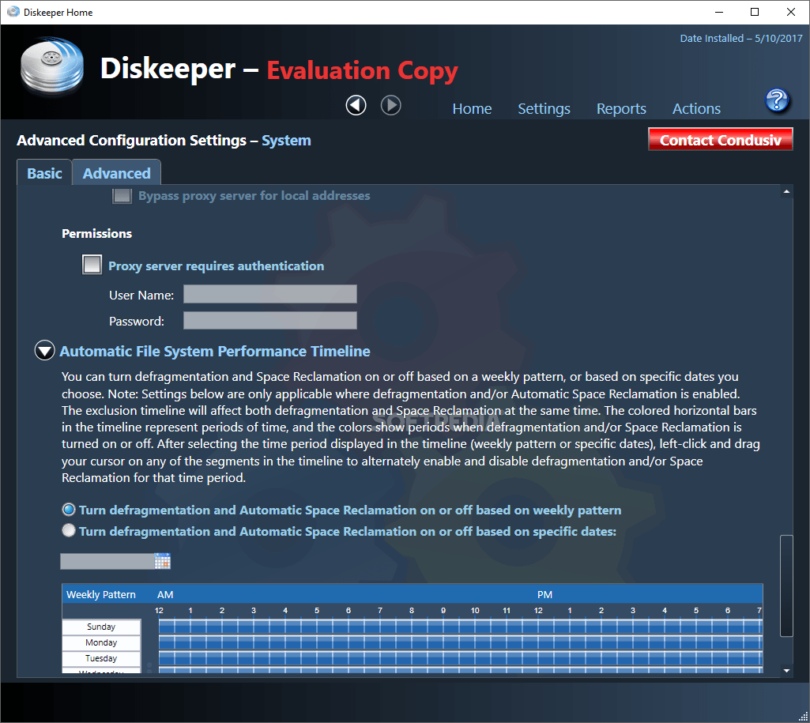The image size is (810, 723).
Task: Open the Actions section
Action: pos(695,108)
